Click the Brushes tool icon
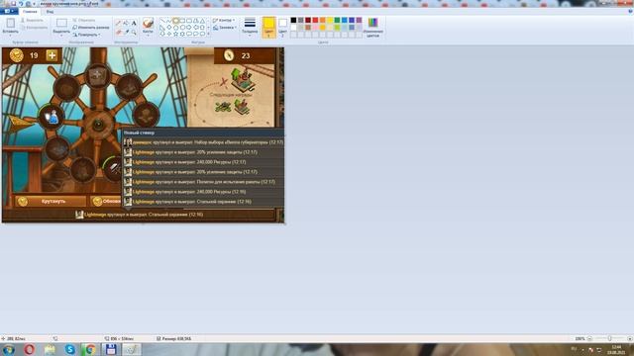 (148, 23)
